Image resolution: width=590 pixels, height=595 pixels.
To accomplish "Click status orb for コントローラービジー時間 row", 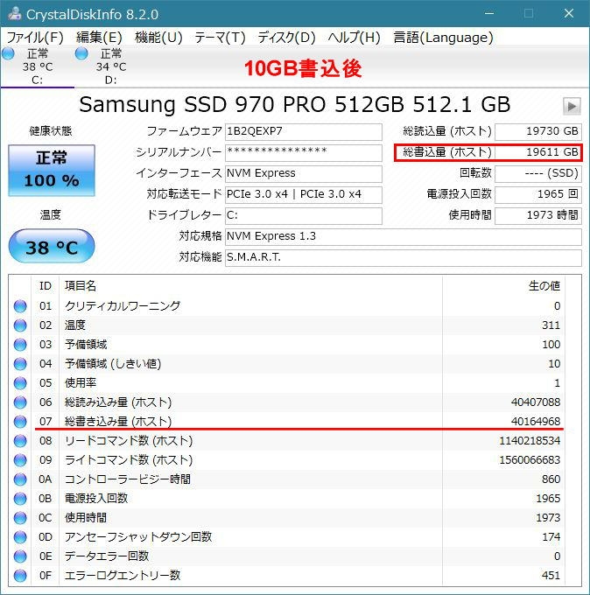I will click(x=20, y=479).
